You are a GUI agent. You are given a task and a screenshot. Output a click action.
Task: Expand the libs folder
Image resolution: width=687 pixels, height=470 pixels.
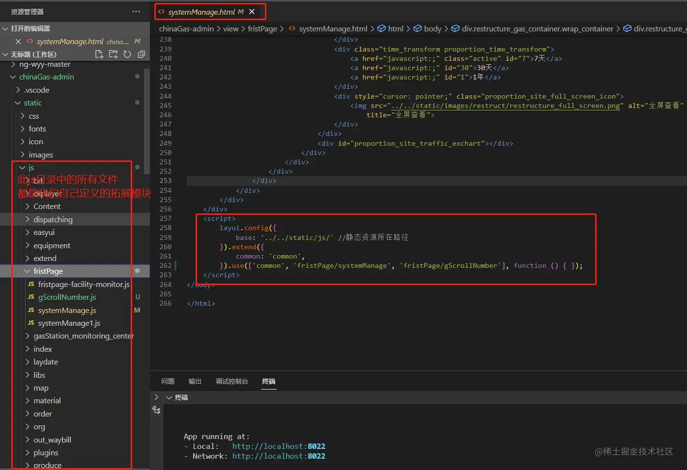28,375
